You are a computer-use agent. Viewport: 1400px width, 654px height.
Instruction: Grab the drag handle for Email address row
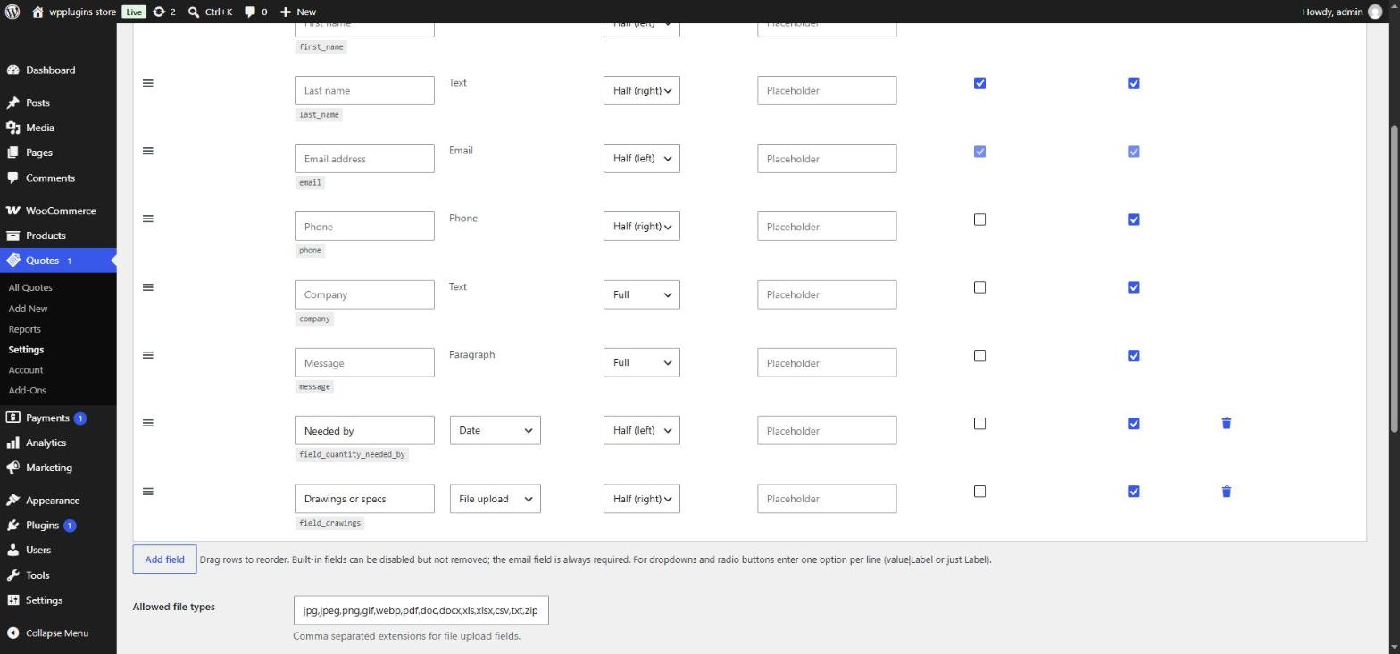coord(148,151)
